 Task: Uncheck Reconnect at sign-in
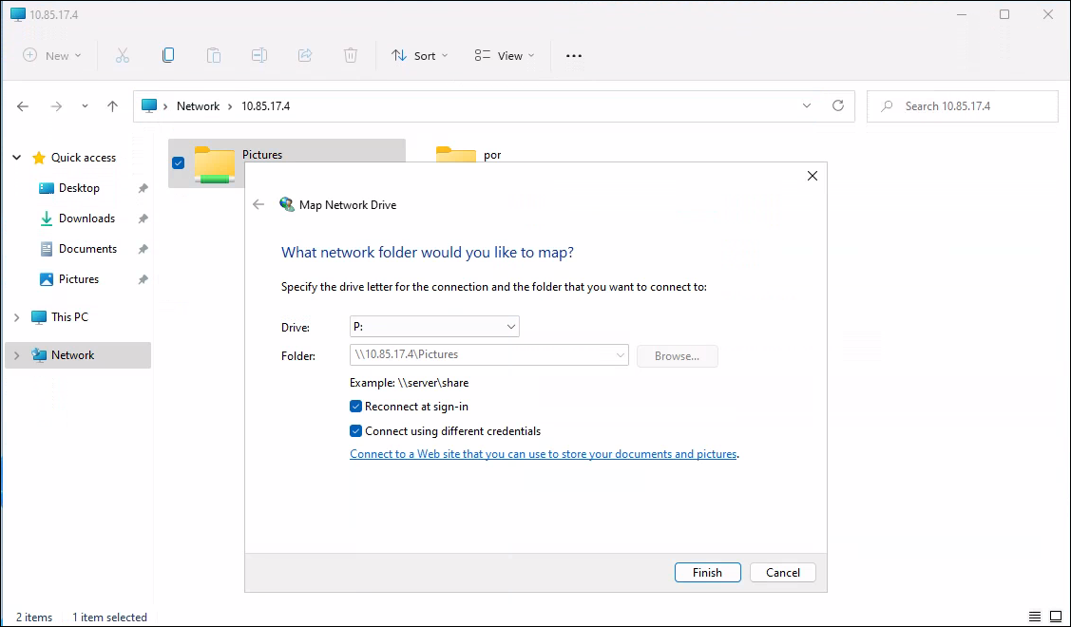click(356, 407)
